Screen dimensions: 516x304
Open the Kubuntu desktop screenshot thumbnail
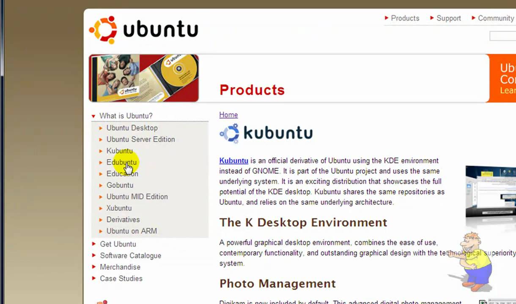(491, 191)
